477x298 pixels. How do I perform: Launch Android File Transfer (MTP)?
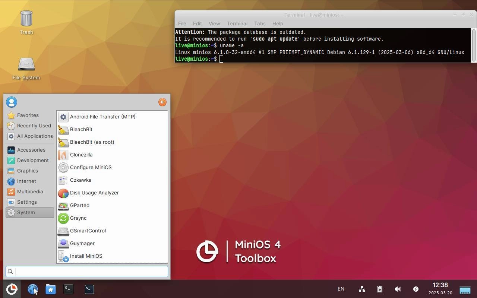112,117
